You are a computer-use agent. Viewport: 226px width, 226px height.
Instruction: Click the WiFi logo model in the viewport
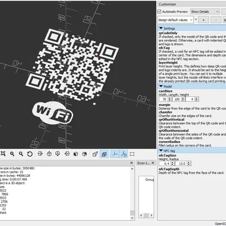[x=53, y=112]
